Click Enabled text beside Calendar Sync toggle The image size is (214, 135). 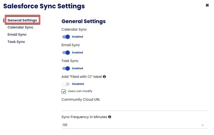coord(78,37)
